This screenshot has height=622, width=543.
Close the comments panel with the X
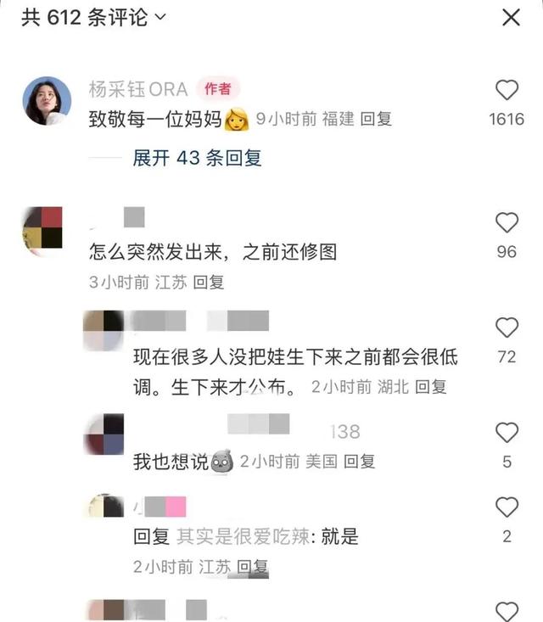511,18
